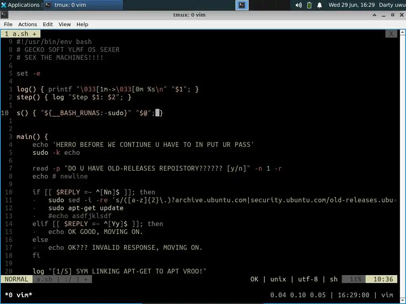
Task: Click the OK status in the statusline
Action: [254, 279]
